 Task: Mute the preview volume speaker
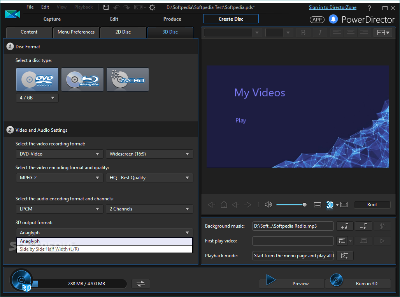pyautogui.click(x=268, y=205)
